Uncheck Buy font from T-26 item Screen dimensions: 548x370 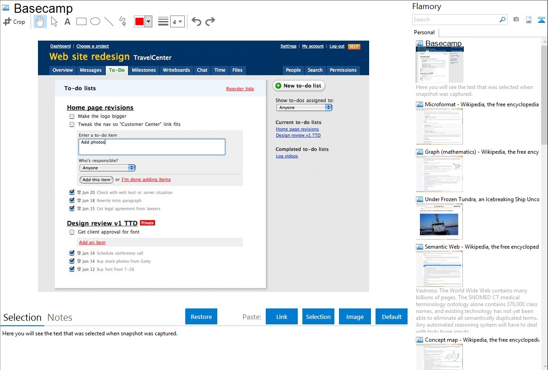click(72, 269)
